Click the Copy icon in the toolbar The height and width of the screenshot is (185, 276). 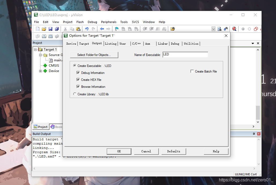(x=72, y=29)
